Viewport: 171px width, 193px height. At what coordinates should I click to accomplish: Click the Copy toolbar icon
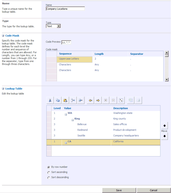tap(58, 100)
